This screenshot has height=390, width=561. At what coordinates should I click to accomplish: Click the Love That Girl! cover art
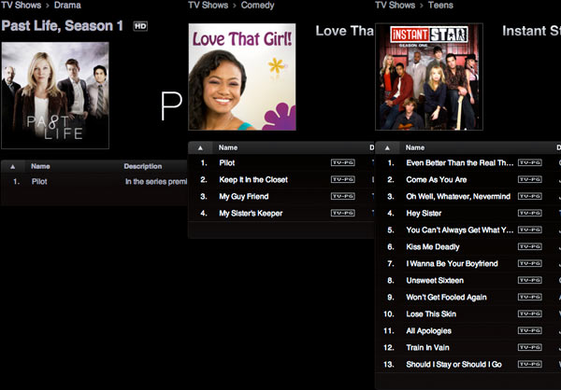coord(242,77)
